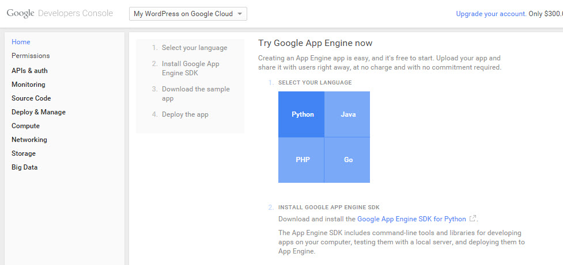Jump to Download the sample app step
This screenshot has height=265, width=563.
(x=196, y=94)
